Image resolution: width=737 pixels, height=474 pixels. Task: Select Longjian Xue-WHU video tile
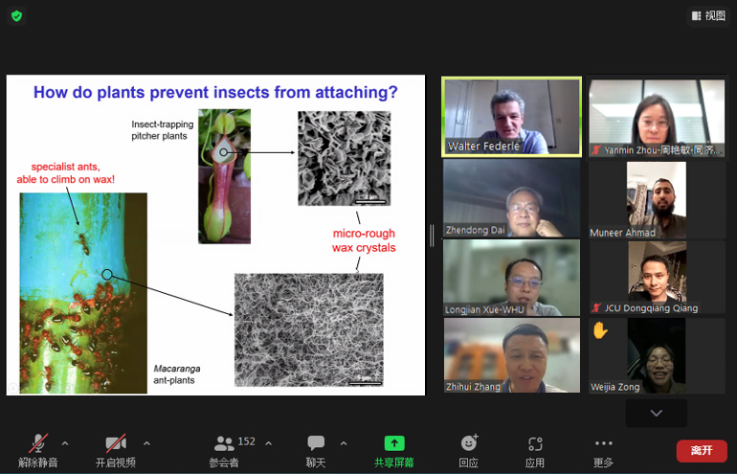pos(511,278)
